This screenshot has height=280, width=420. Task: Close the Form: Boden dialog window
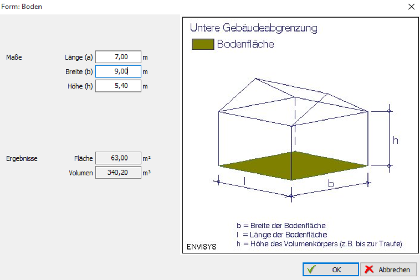point(411,7)
